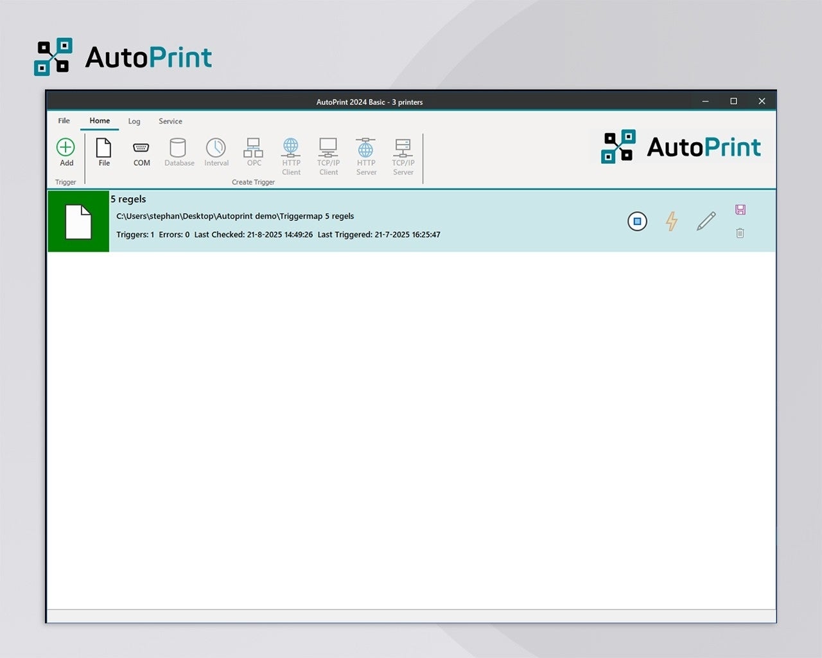This screenshot has width=822, height=658.
Task: Delete the trigger using trash icon
Action: tap(740, 233)
